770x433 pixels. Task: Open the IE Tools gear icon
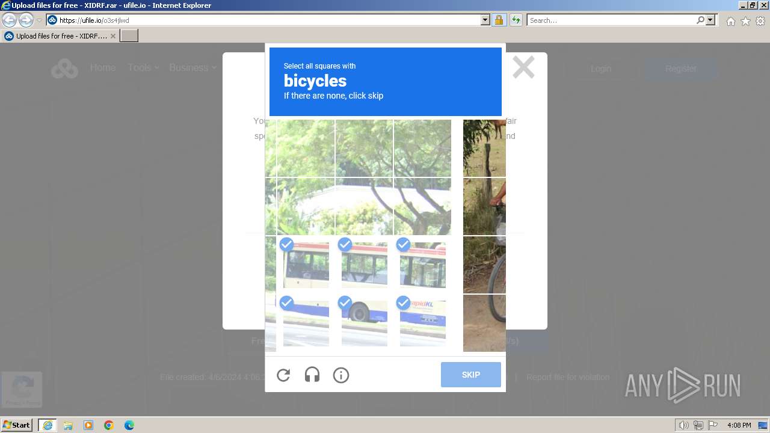(760, 21)
